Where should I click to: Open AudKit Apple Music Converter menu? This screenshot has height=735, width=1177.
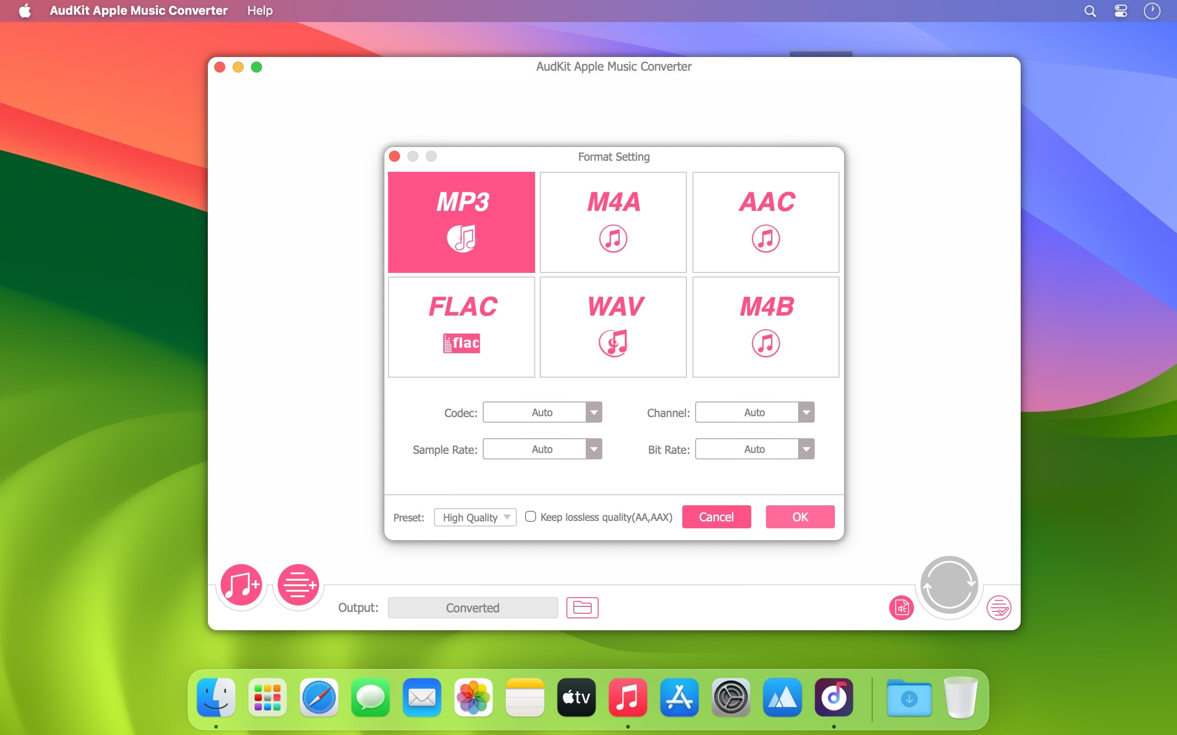pos(138,11)
